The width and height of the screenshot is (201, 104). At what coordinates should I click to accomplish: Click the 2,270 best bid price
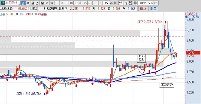[x=86, y=9]
